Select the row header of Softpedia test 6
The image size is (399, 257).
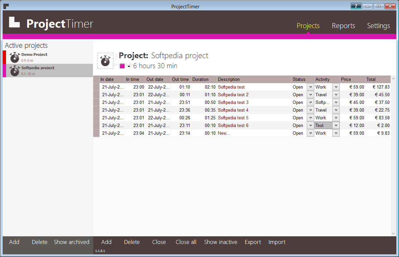click(96, 125)
